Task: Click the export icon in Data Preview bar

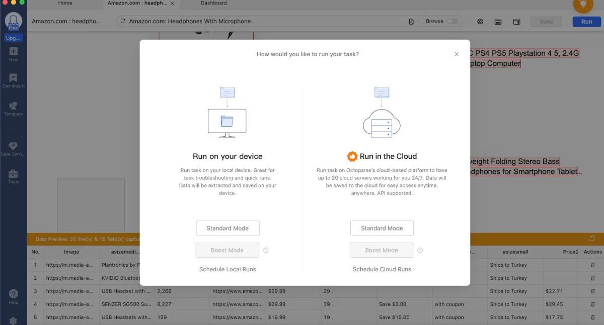Action: click(x=592, y=238)
